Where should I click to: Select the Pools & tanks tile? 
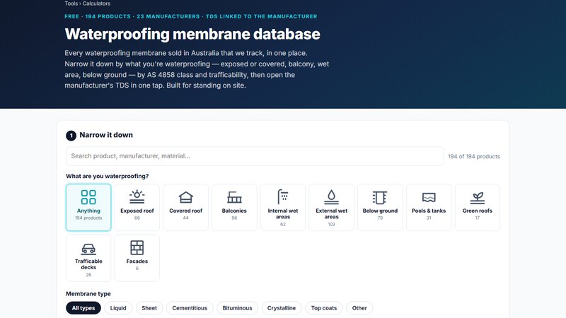click(429, 207)
